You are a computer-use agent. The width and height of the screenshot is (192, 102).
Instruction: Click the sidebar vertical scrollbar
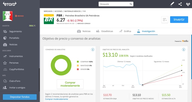click(x=39, y=80)
